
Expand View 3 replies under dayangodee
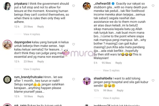(x=32, y=69)
